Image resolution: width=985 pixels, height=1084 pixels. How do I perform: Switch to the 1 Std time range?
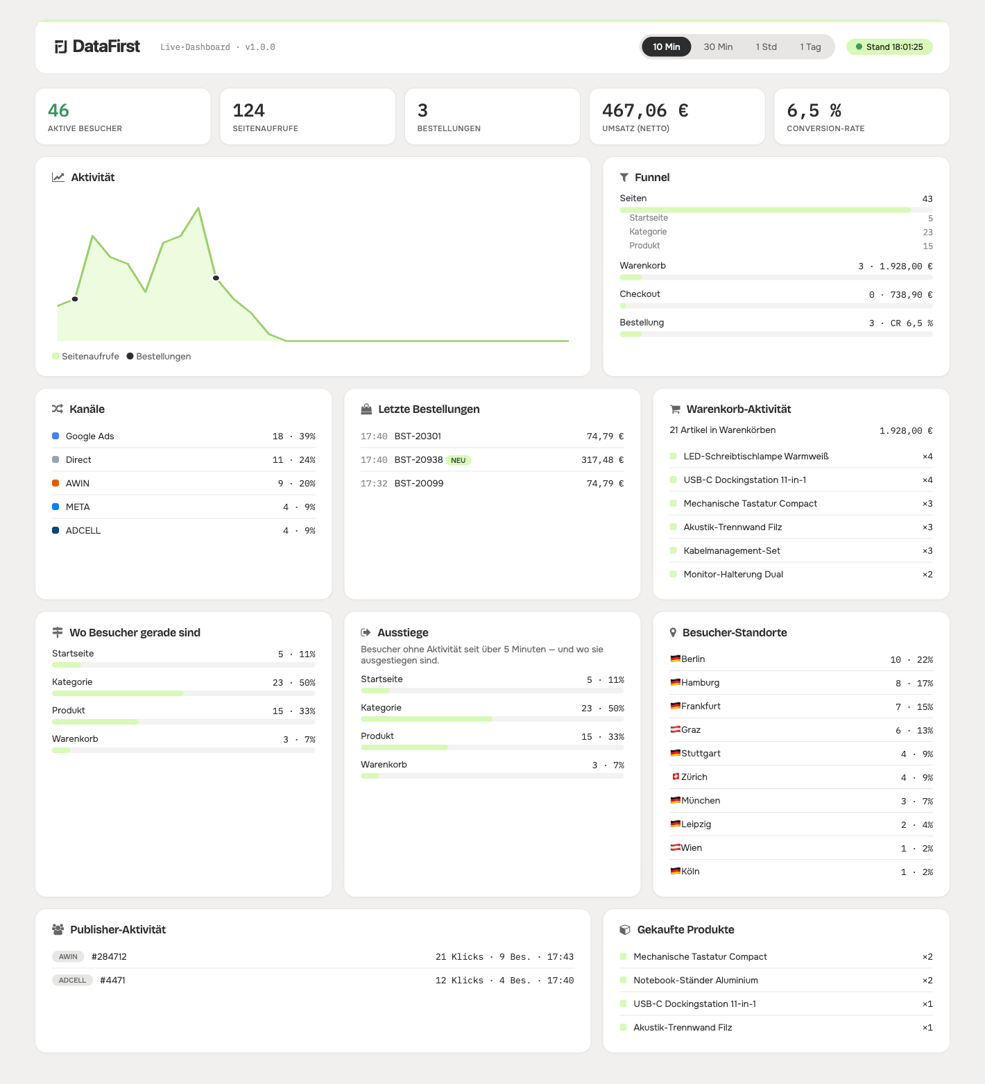pyautogui.click(x=766, y=46)
